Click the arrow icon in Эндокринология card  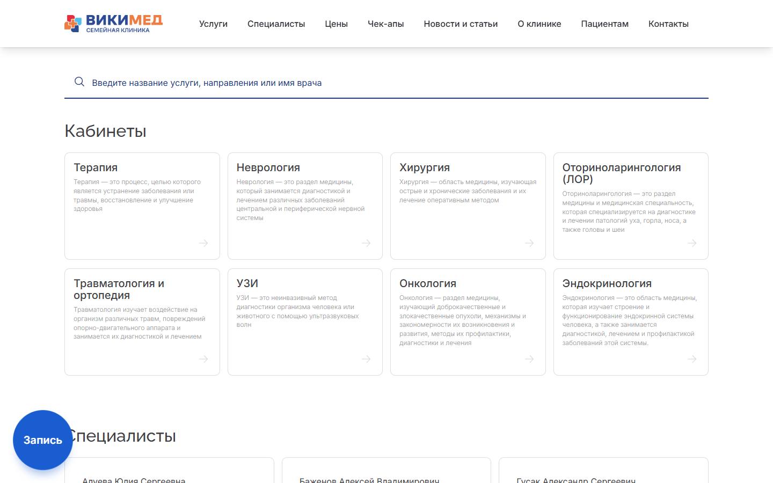692,359
